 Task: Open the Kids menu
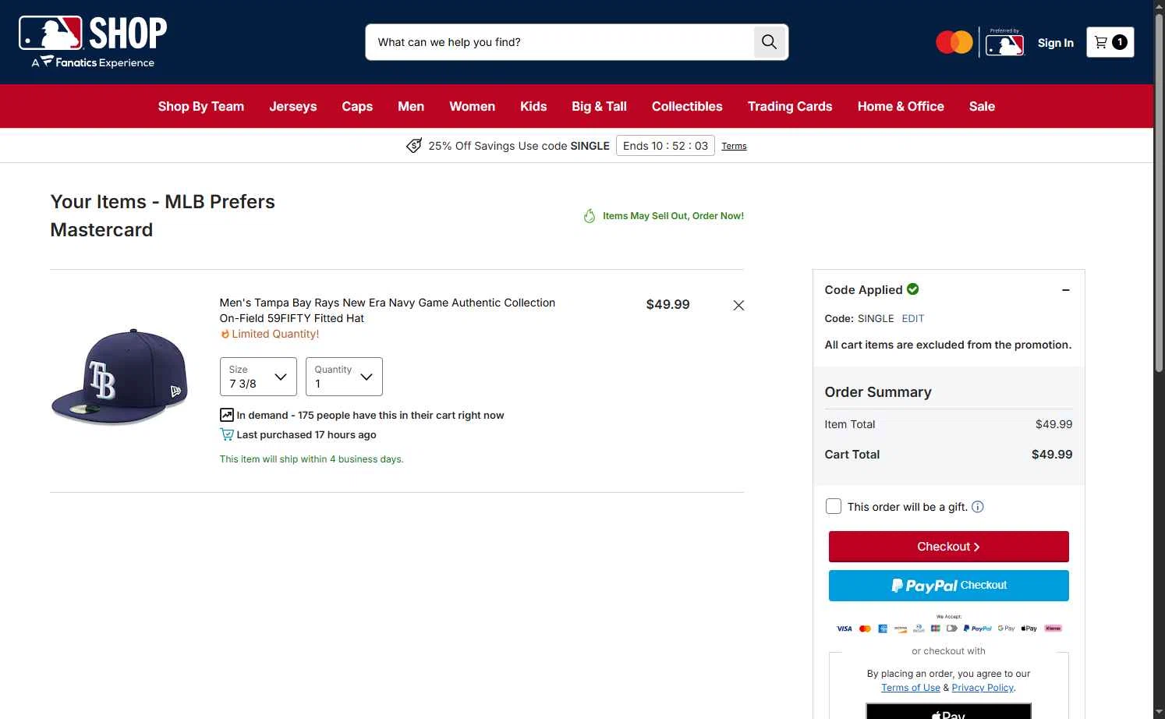tap(533, 106)
